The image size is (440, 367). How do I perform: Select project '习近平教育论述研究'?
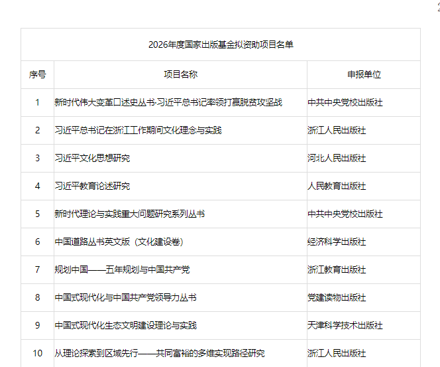point(92,186)
